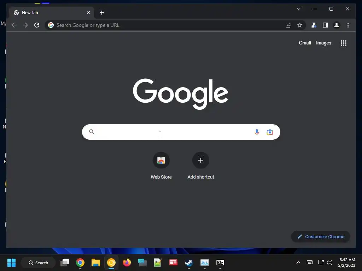The width and height of the screenshot is (362, 271).
Task: Open Google Images link
Action: [323, 43]
